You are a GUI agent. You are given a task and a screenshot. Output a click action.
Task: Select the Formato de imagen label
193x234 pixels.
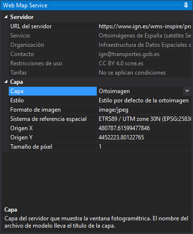click(53, 110)
